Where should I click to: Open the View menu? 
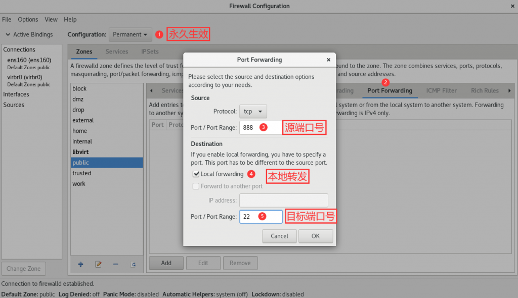click(51, 20)
